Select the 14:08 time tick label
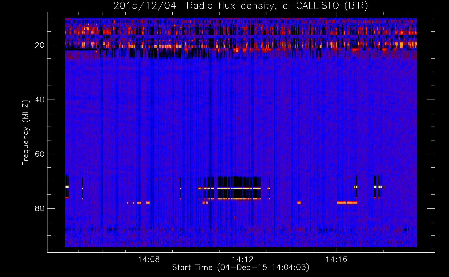The image size is (449, 277). (x=149, y=260)
